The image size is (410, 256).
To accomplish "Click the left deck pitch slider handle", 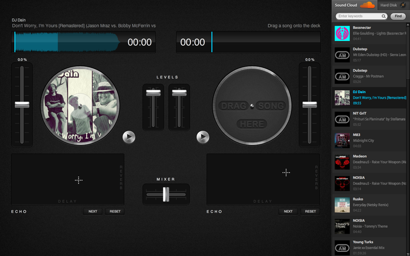I will click(x=22, y=104).
